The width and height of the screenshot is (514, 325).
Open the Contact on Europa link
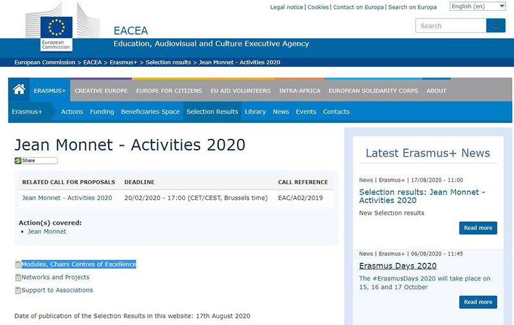(x=359, y=7)
